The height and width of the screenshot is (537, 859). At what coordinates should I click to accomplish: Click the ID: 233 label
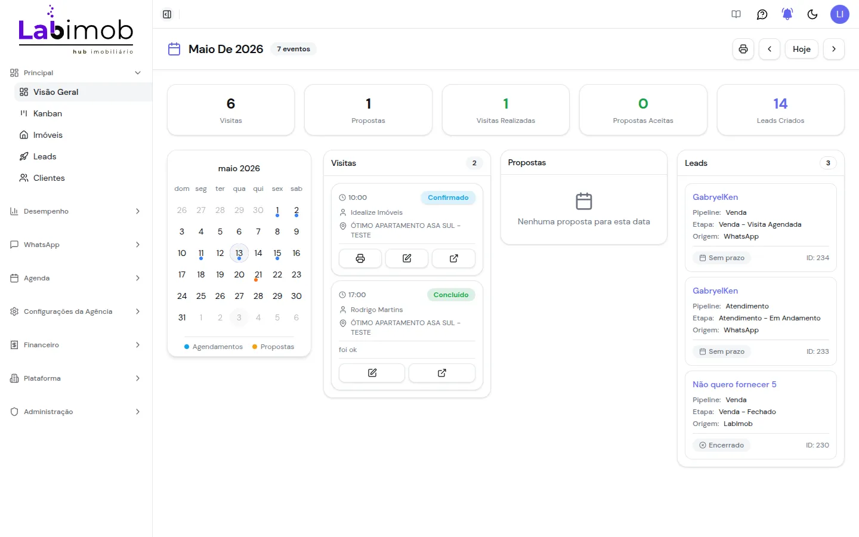(818, 351)
